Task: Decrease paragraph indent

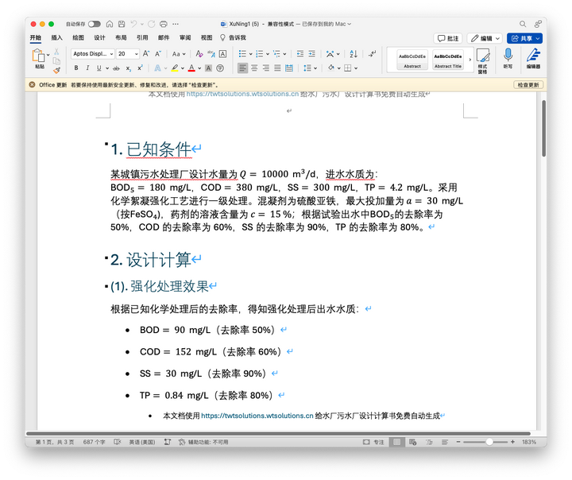Action: [300, 54]
